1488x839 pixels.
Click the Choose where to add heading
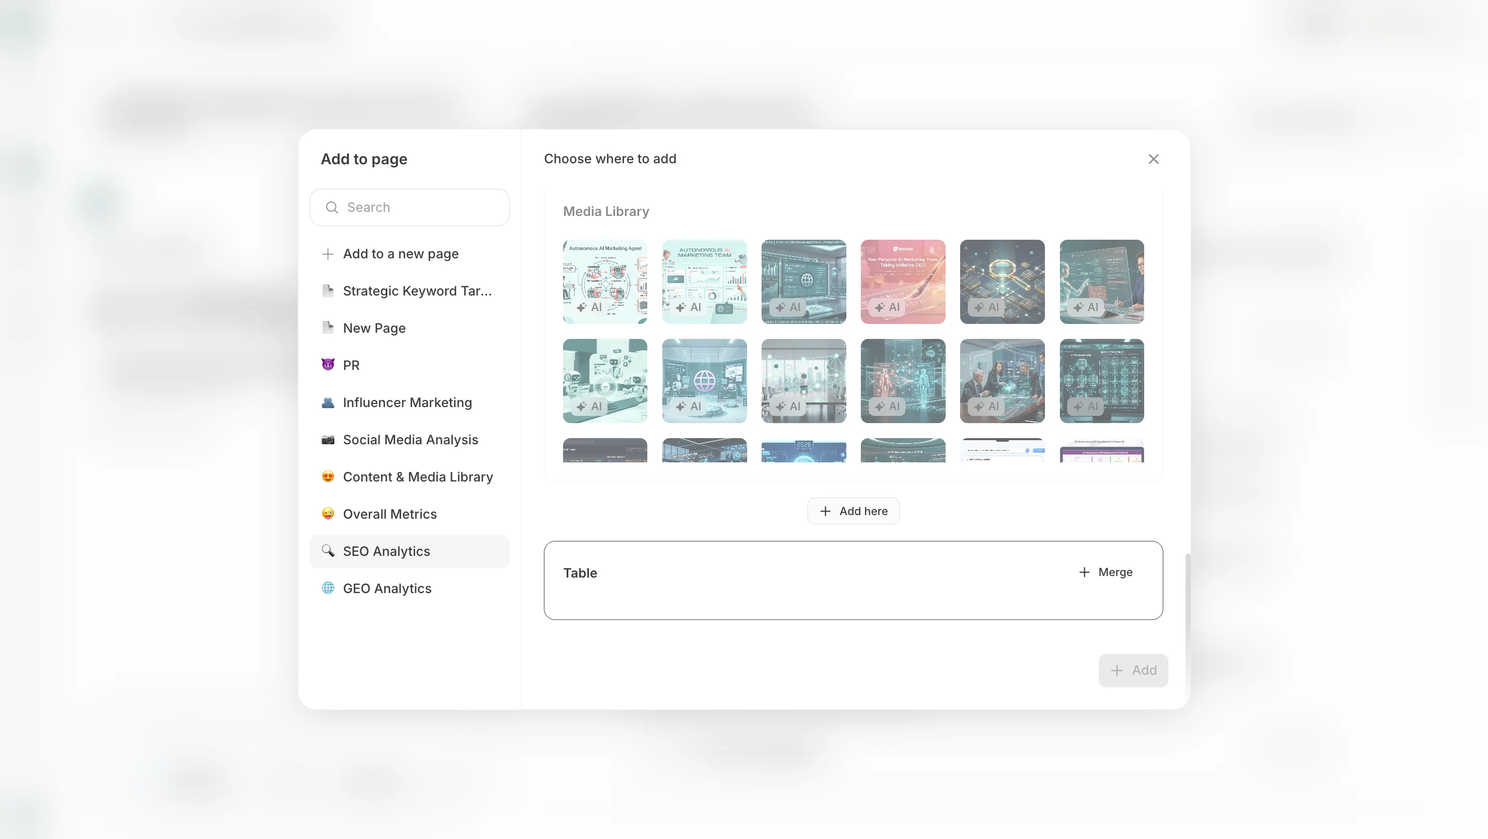point(610,159)
